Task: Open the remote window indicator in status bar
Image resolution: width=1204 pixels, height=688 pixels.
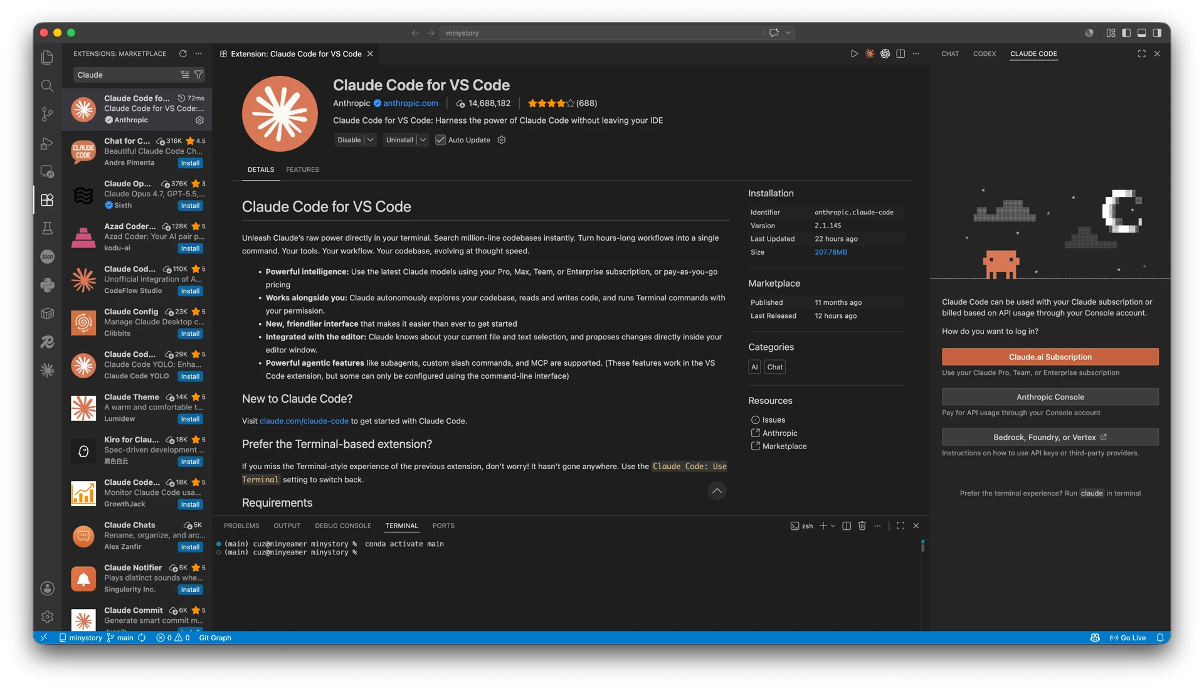Action: pos(44,638)
